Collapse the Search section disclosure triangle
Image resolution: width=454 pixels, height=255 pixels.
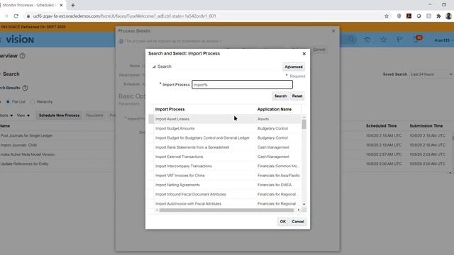154,67
